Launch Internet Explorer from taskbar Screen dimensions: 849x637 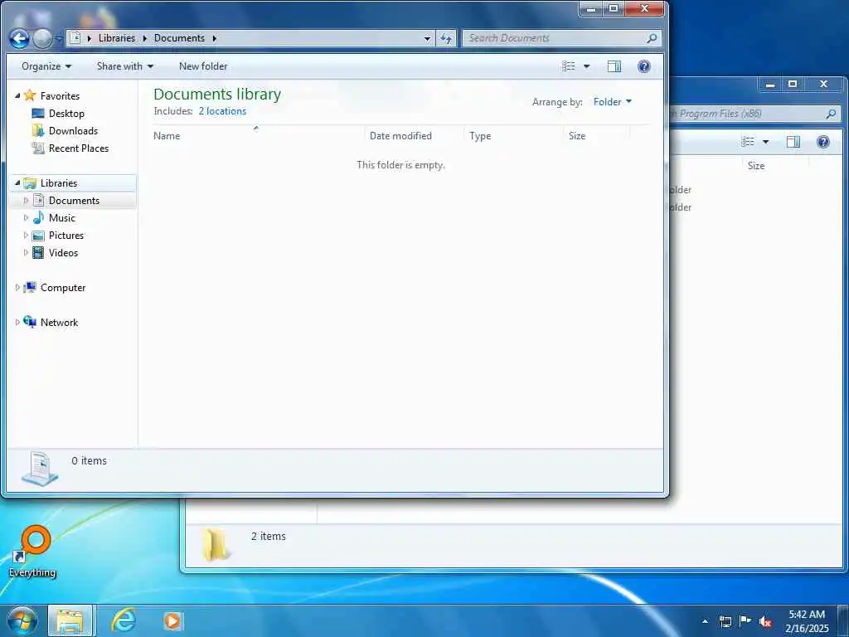[x=123, y=620]
